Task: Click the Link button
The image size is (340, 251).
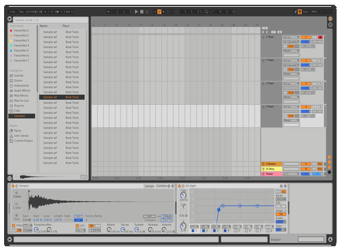Action: pyautogui.click(x=12, y=12)
